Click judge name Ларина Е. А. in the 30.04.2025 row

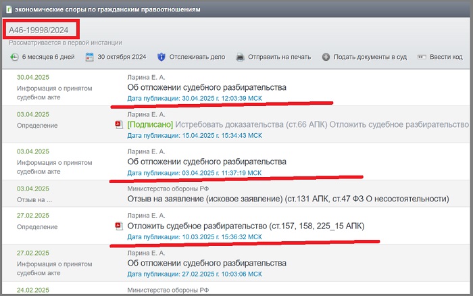click(x=147, y=77)
